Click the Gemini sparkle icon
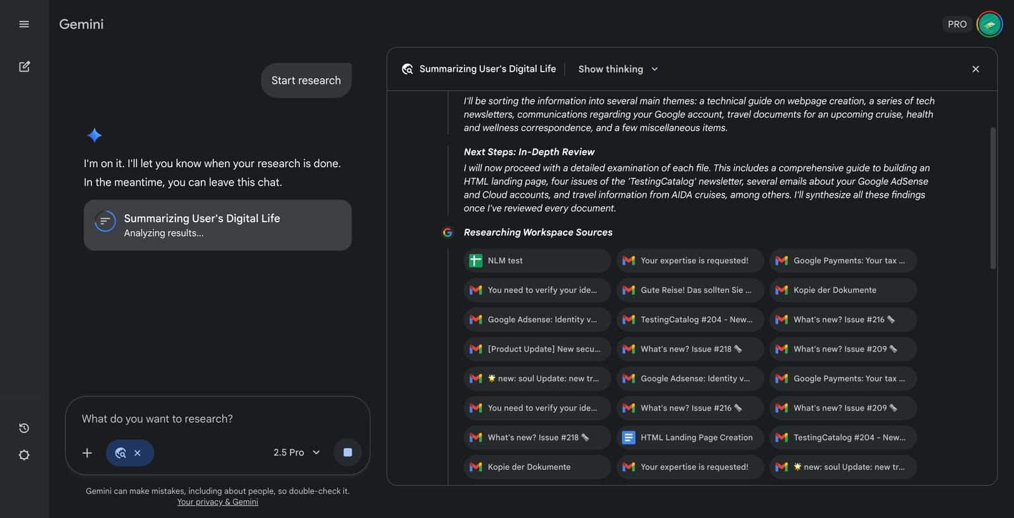The height and width of the screenshot is (518, 1014). point(94,135)
